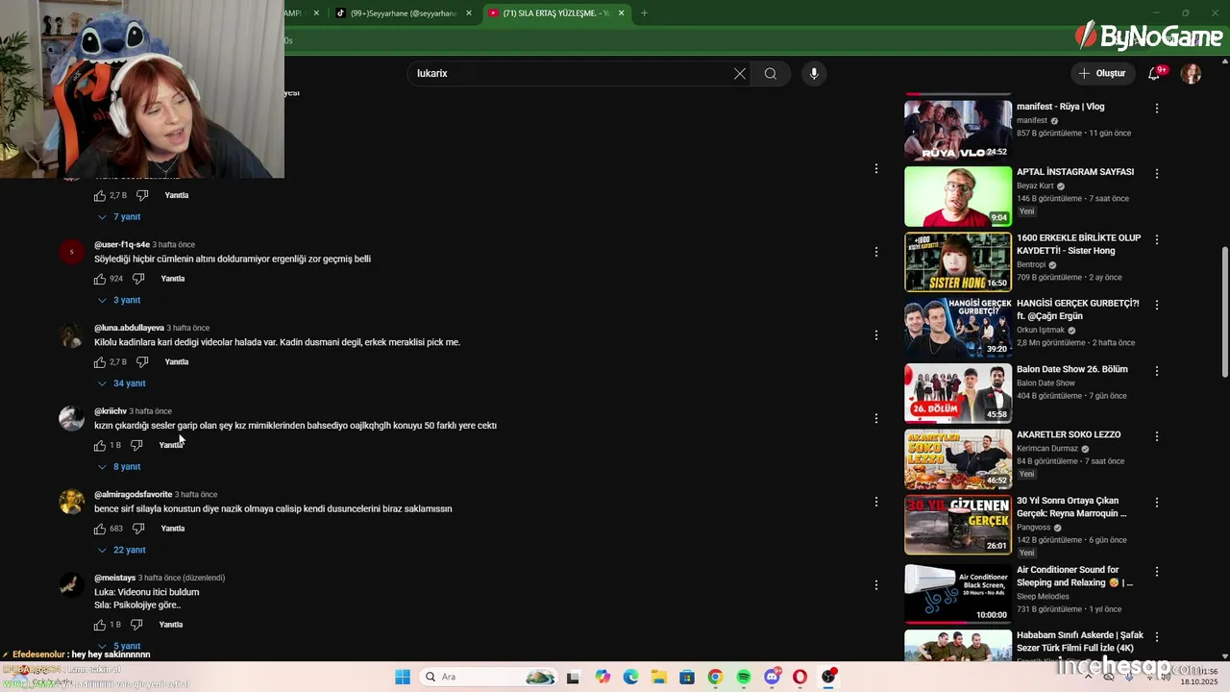Open File Explorer from the taskbar

(x=659, y=677)
